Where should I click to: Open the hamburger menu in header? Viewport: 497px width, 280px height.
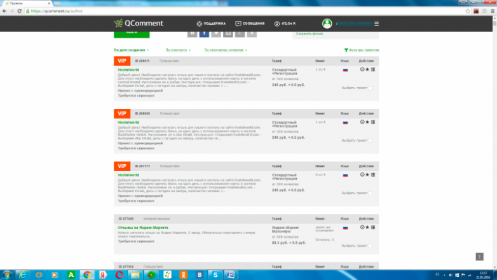(x=376, y=24)
